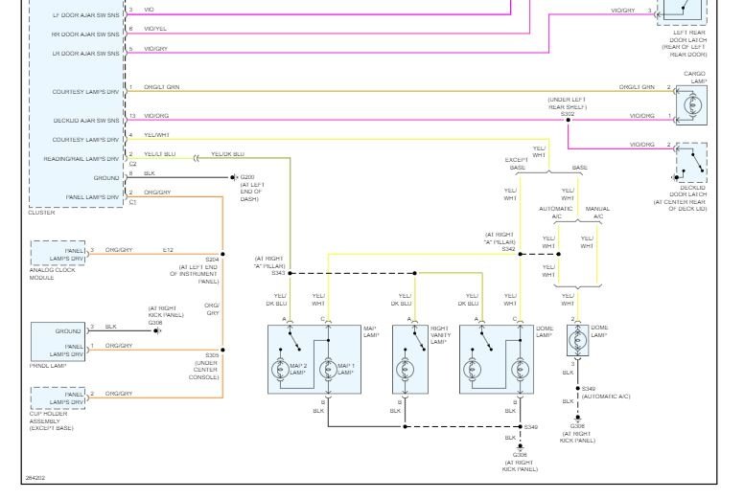
Task: Click the VIO/YEL wire label
Action: (155, 29)
